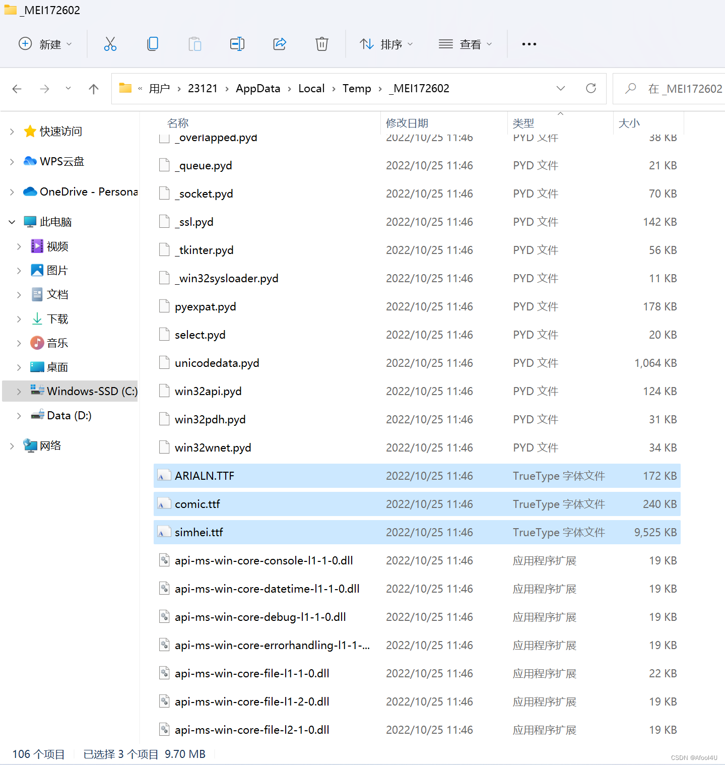The width and height of the screenshot is (725, 765).
Task: Open the 查看 (View) dropdown menu
Action: point(465,44)
